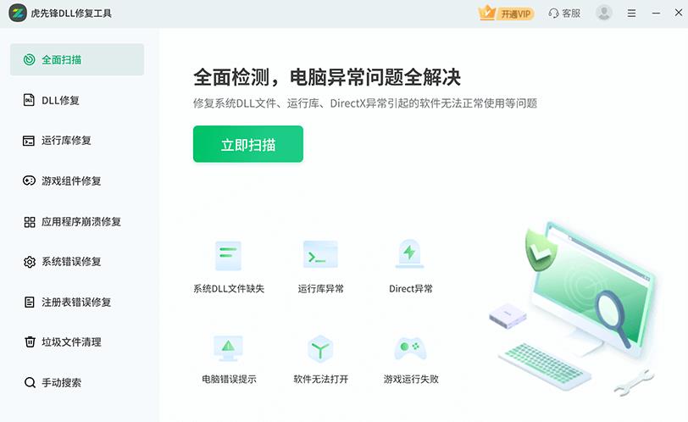
Task: Click the 游戏运行失败 controller icon
Action: (x=410, y=348)
